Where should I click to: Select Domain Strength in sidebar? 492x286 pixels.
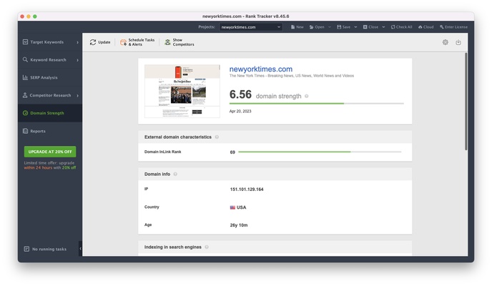pos(49,113)
